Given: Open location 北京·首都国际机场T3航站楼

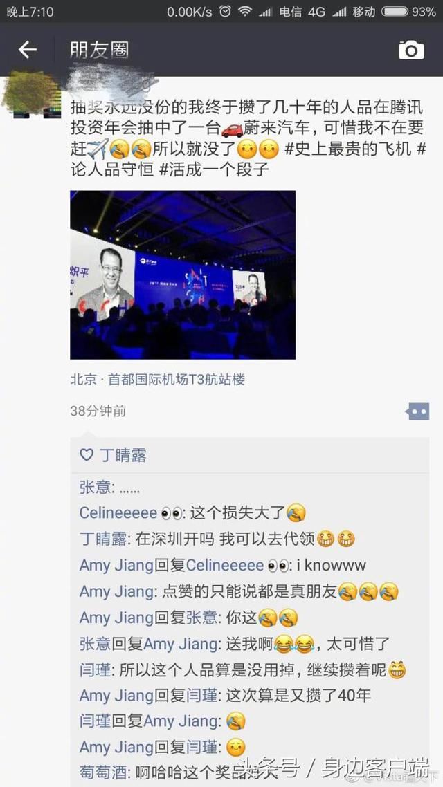Looking at the screenshot, I should pos(158,380).
